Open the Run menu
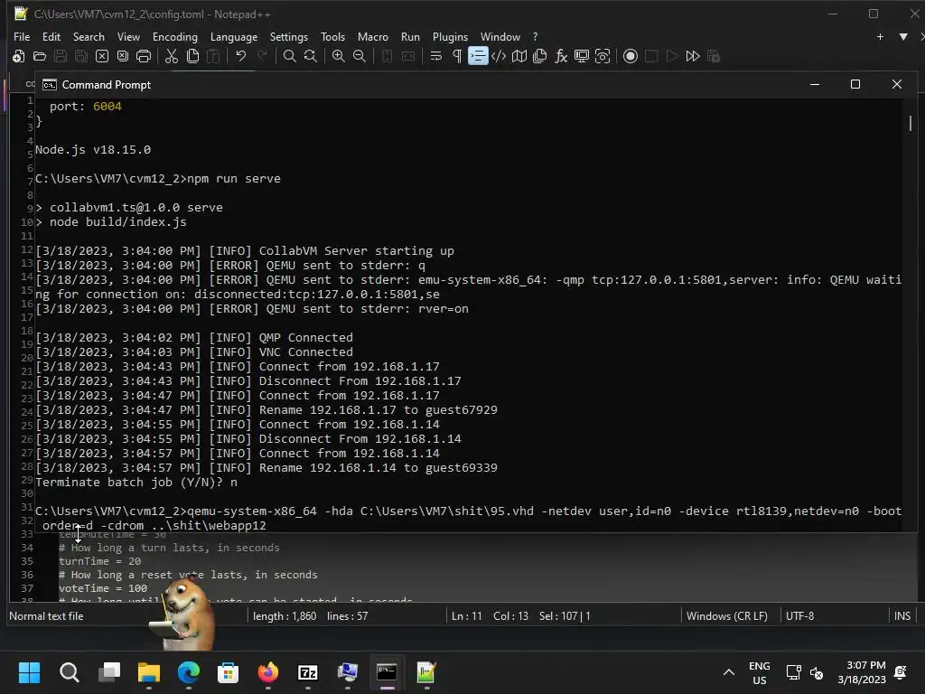 [410, 36]
